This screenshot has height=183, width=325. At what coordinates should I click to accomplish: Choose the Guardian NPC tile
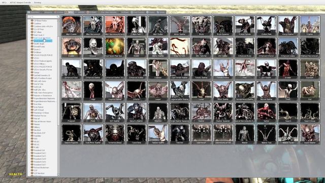click(310, 69)
